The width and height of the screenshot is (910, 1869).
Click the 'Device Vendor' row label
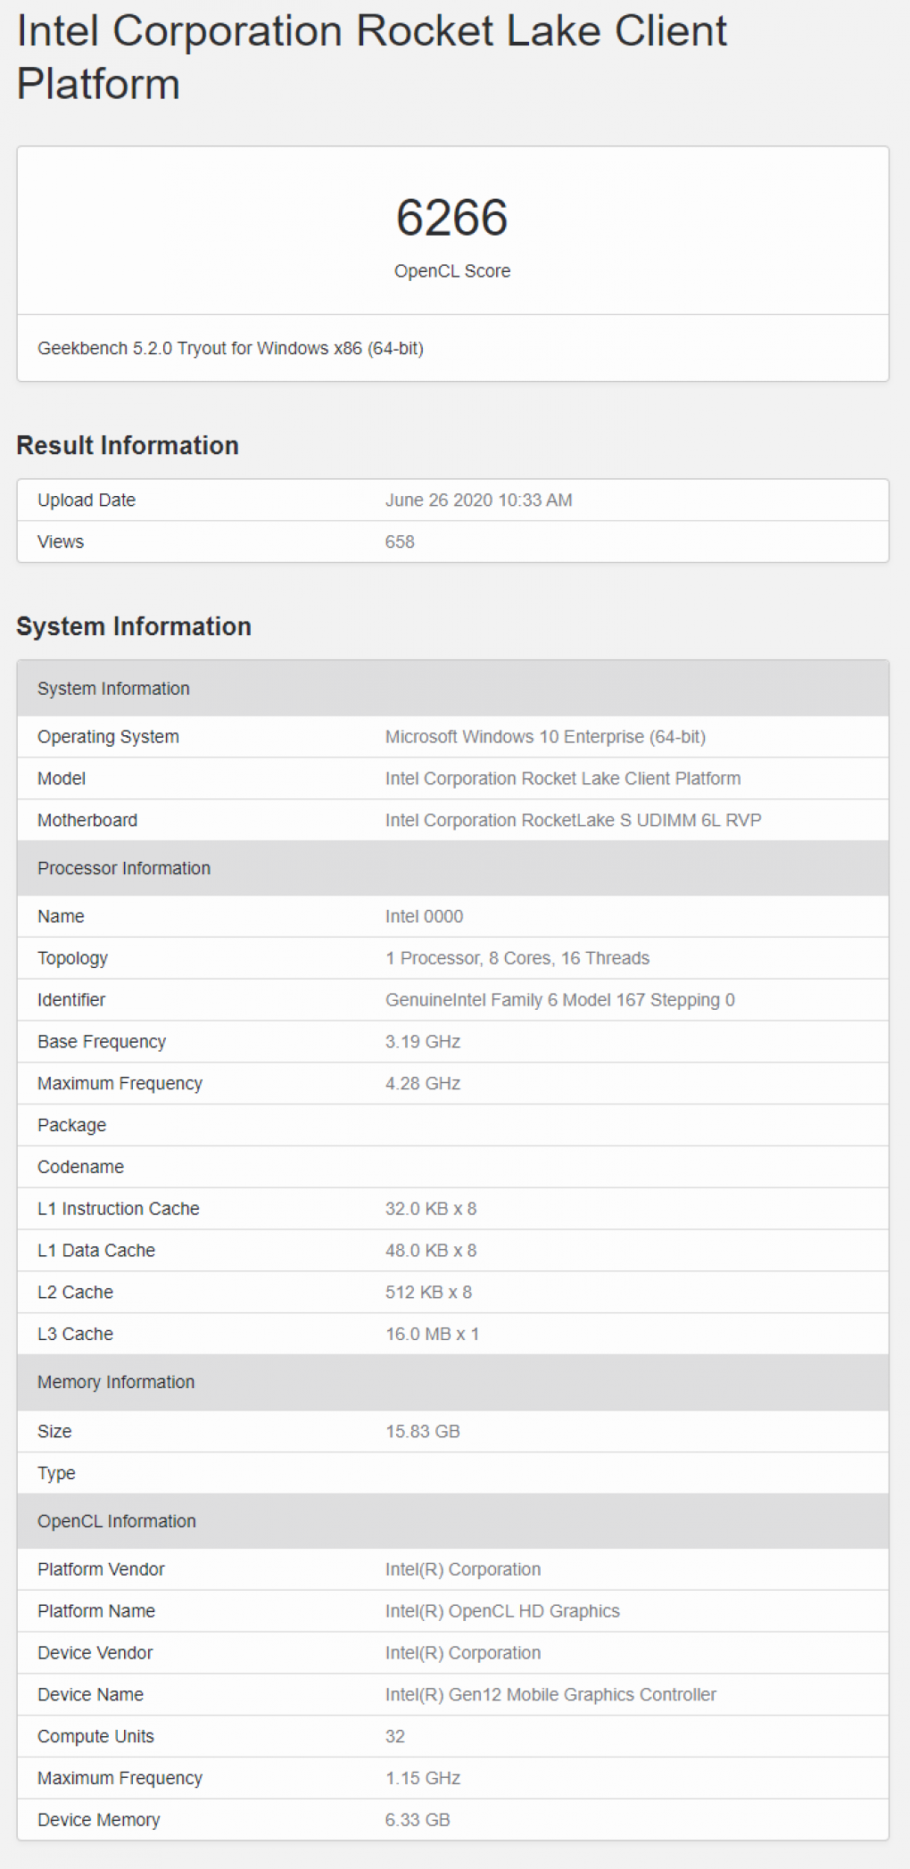[95, 1653]
